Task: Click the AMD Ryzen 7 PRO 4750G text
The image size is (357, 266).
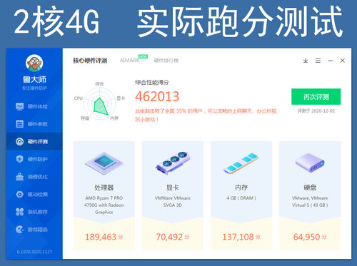Action: (x=104, y=205)
